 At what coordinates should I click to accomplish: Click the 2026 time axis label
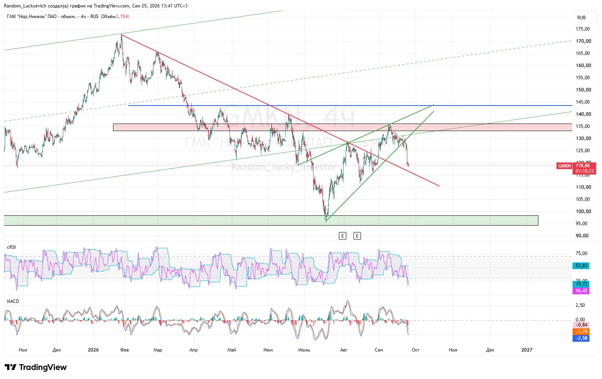pos(93,350)
